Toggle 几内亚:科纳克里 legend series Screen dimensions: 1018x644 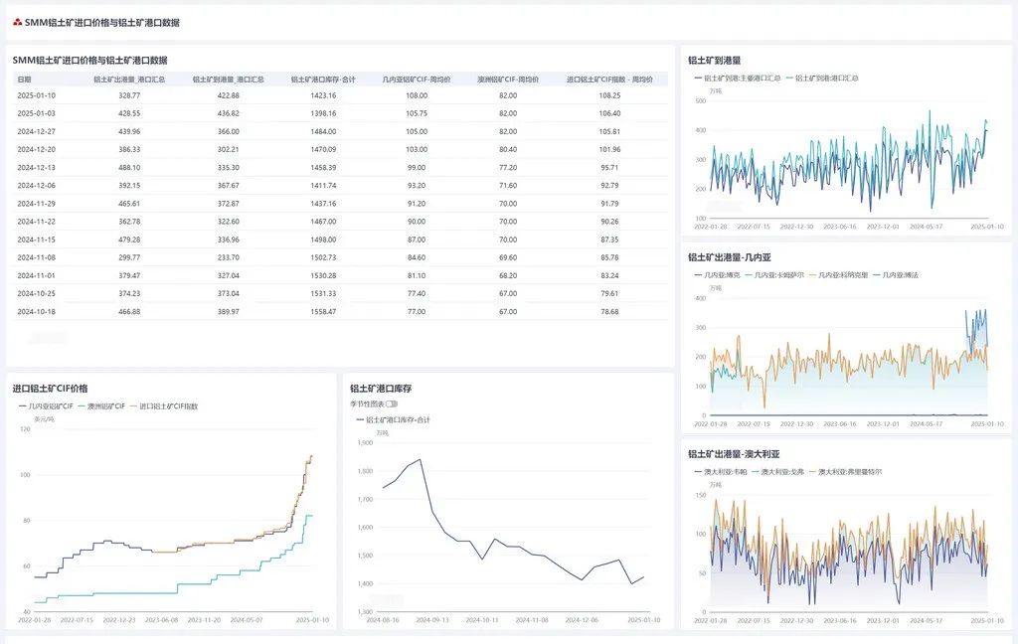(843, 274)
